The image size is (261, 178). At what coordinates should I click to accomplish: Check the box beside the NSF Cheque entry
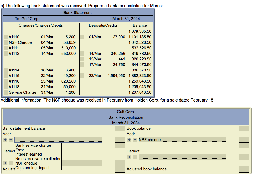pos(6,42)
